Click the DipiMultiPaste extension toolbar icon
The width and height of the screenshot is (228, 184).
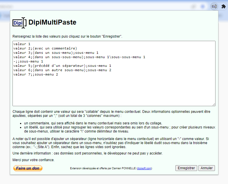pos(214,6)
